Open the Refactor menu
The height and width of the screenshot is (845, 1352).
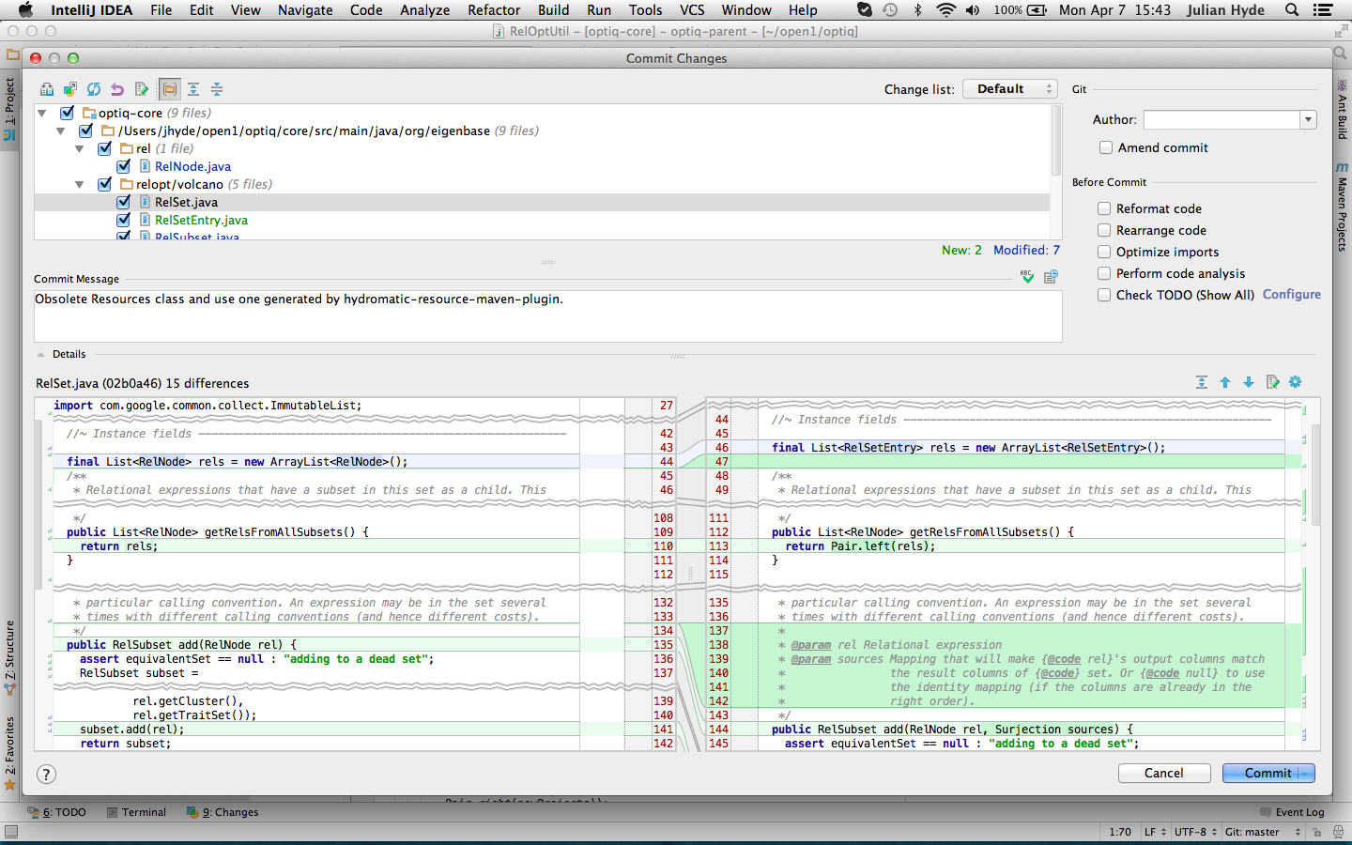pos(494,10)
